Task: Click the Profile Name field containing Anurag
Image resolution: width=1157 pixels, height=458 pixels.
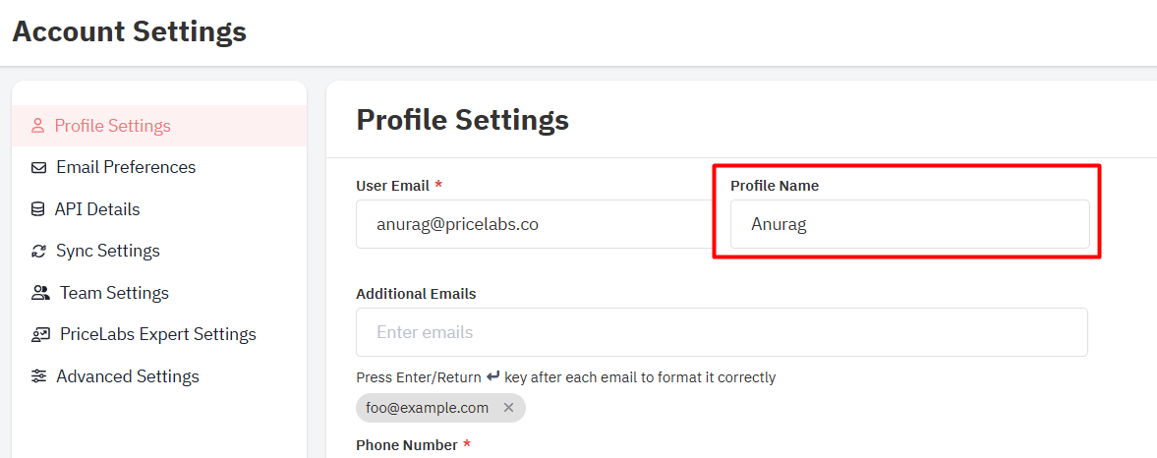Action: coord(910,224)
